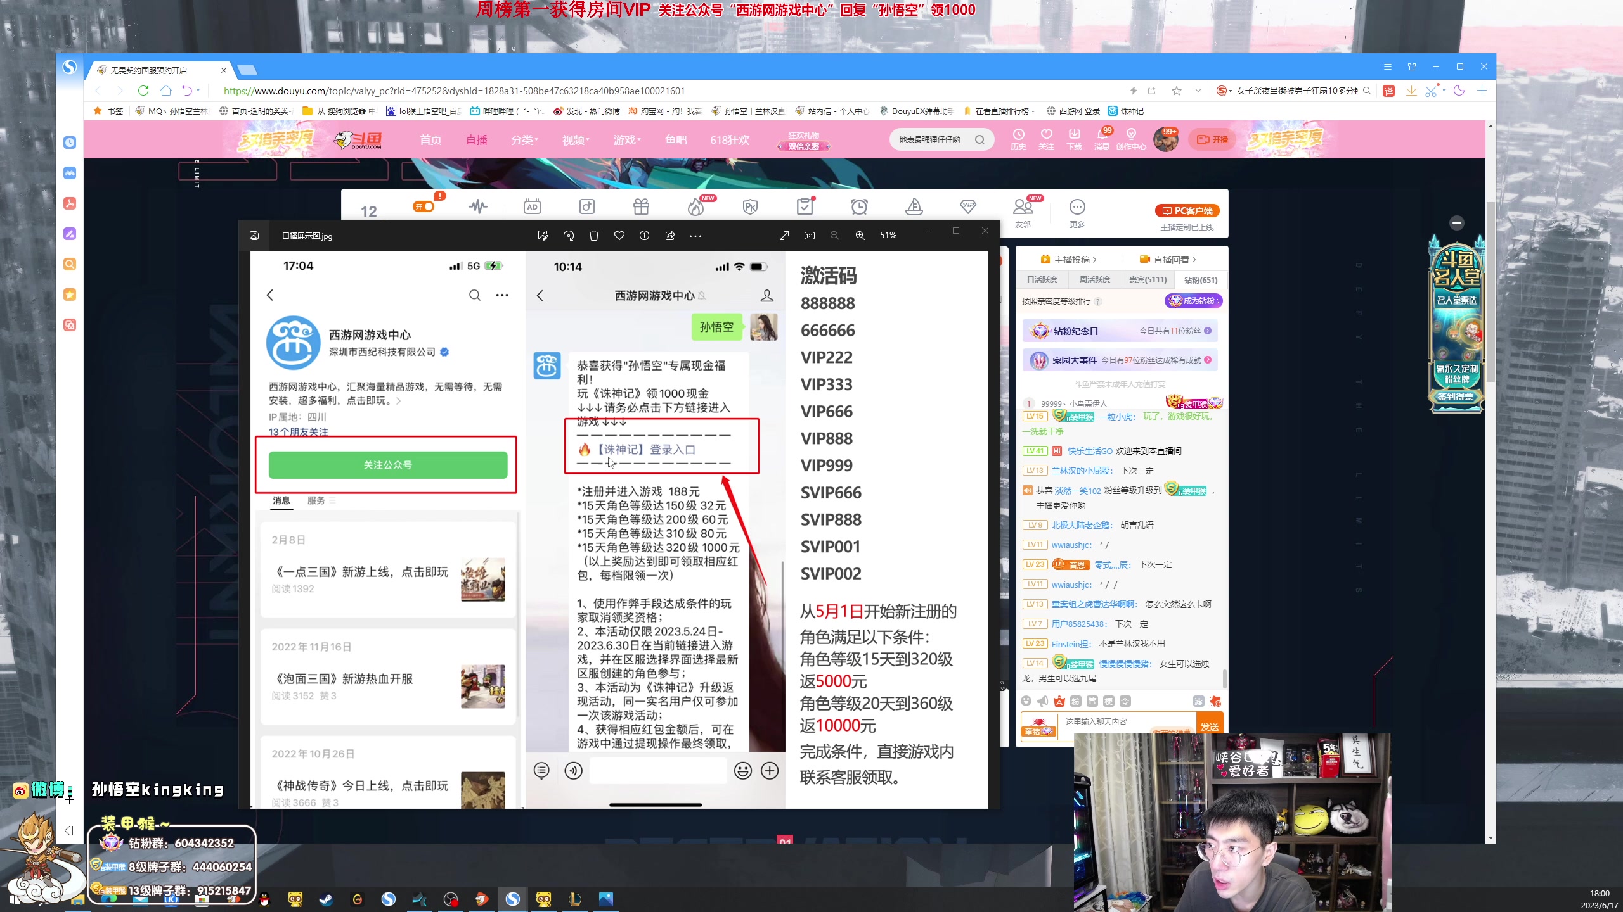
Task: Switch to the 贵宾(5111) tab
Action: coord(1148,280)
